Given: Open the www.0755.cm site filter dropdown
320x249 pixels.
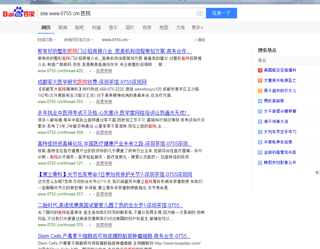Looking at the screenshot, I should pyautogui.click(x=116, y=40).
